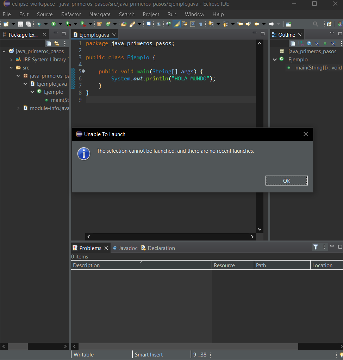Go to Last Edit Location icon

240,24
